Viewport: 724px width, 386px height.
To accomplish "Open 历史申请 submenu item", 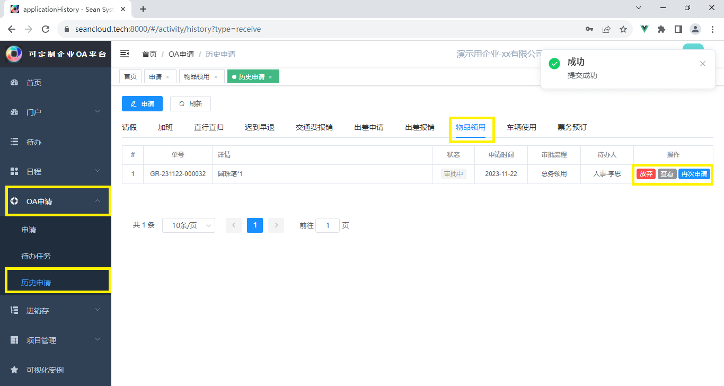I will (x=56, y=283).
